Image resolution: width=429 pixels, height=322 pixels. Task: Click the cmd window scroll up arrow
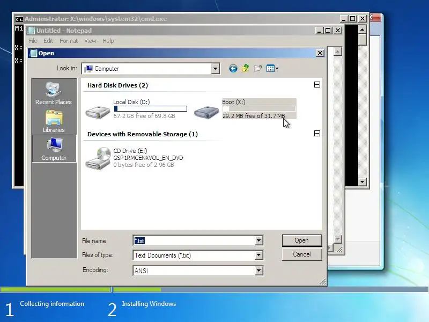(x=363, y=30)
